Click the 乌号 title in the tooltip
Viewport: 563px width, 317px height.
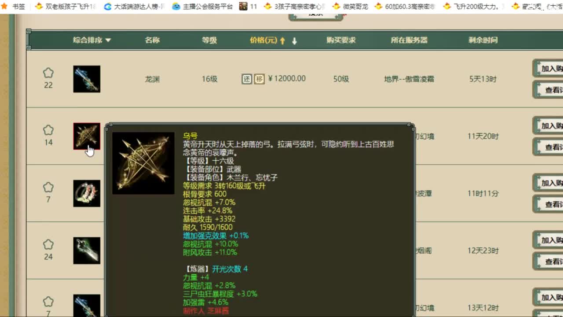[x=190, y=136]
